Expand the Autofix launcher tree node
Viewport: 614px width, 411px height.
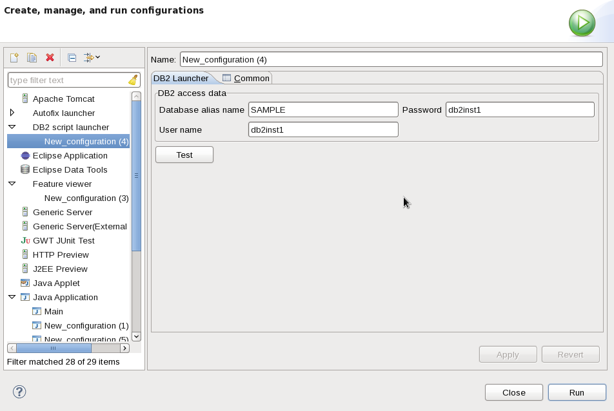click(12, 113)
